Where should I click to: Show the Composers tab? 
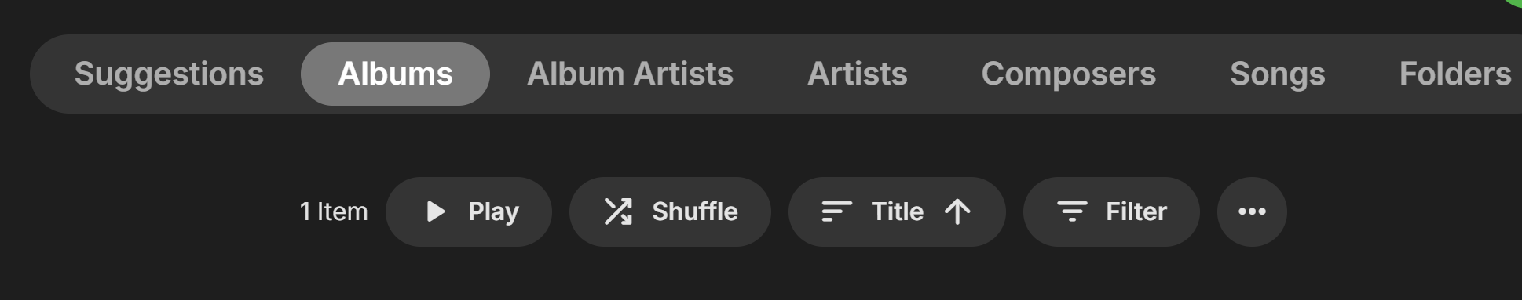tap(1068, 74)
